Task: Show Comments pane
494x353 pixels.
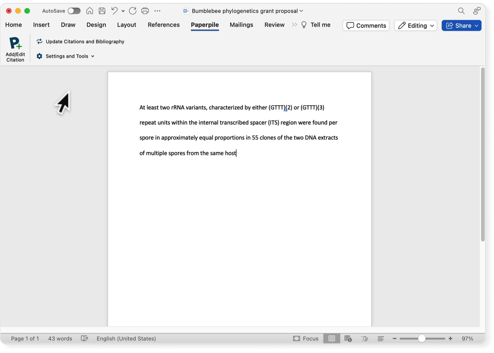Action: pos(366,25)
